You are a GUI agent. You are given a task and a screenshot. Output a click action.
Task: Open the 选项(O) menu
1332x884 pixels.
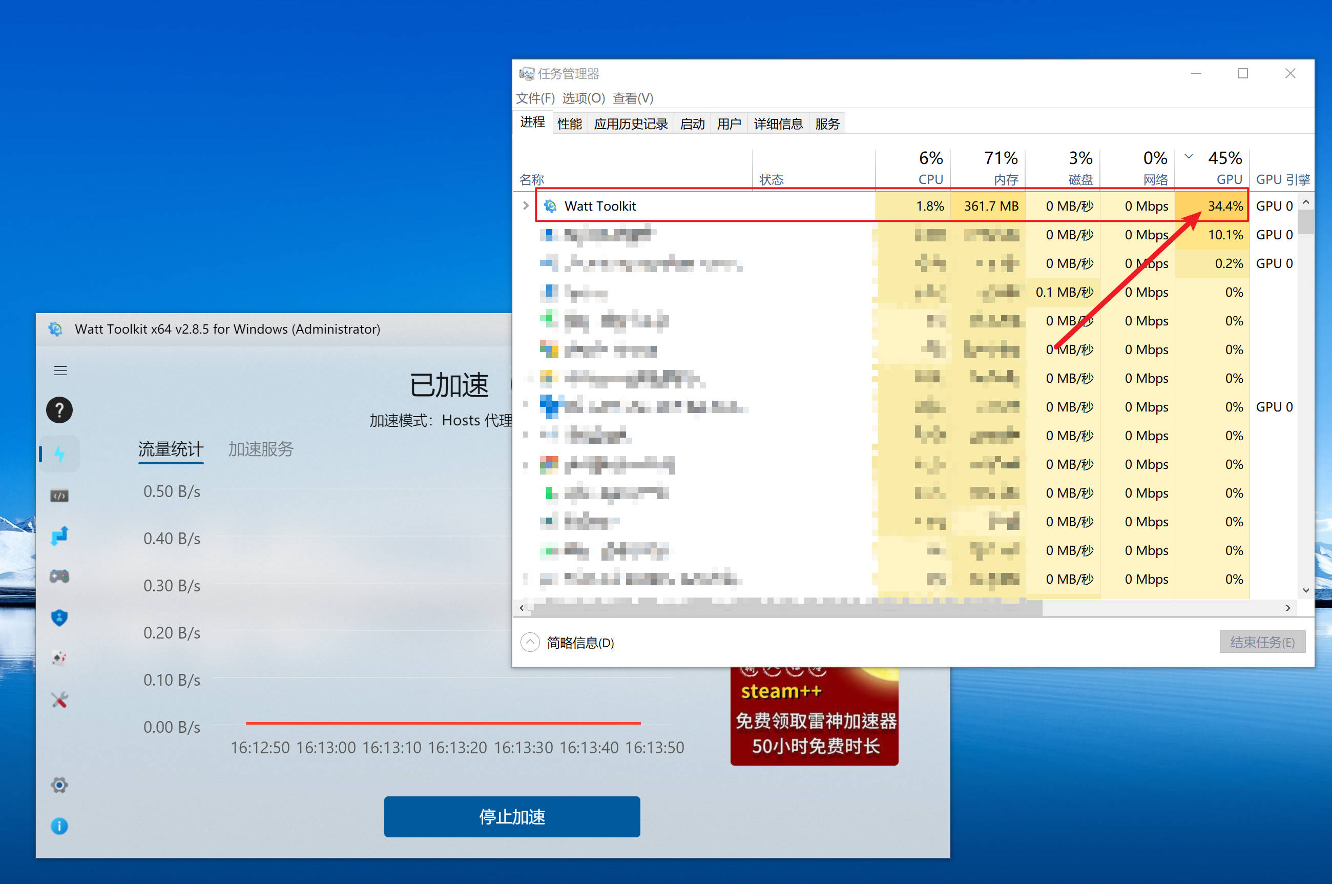coord(583,98)
